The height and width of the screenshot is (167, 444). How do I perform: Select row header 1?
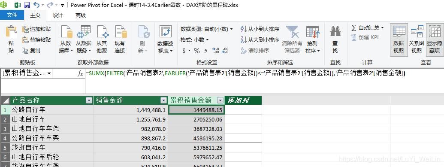(5, 110)
